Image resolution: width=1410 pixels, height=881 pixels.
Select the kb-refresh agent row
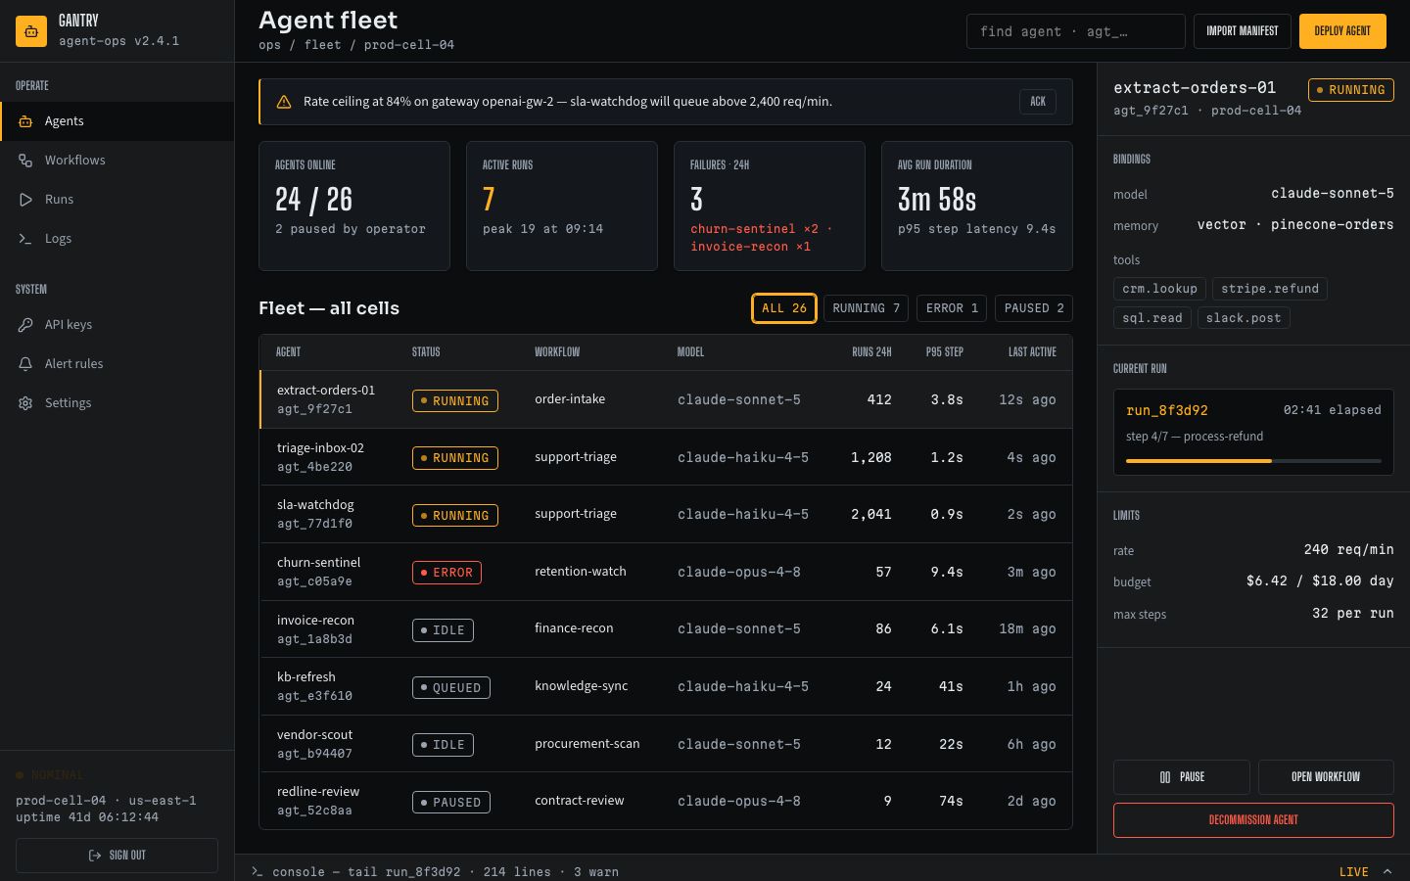point(666,686)
